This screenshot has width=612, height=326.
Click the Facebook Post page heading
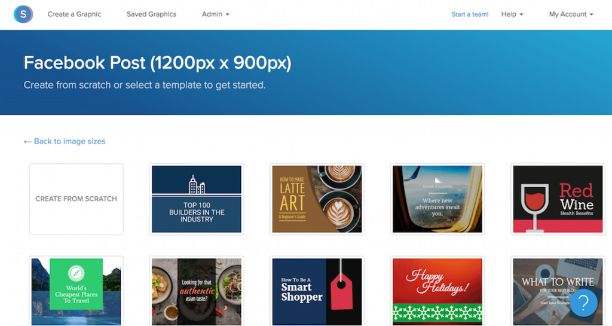click(x=157, y=63)
